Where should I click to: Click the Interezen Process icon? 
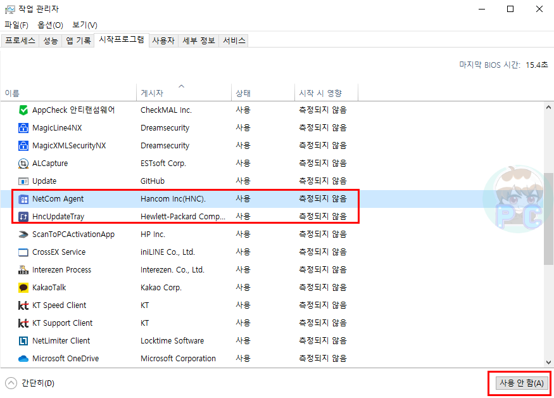[x=23, y=270]
